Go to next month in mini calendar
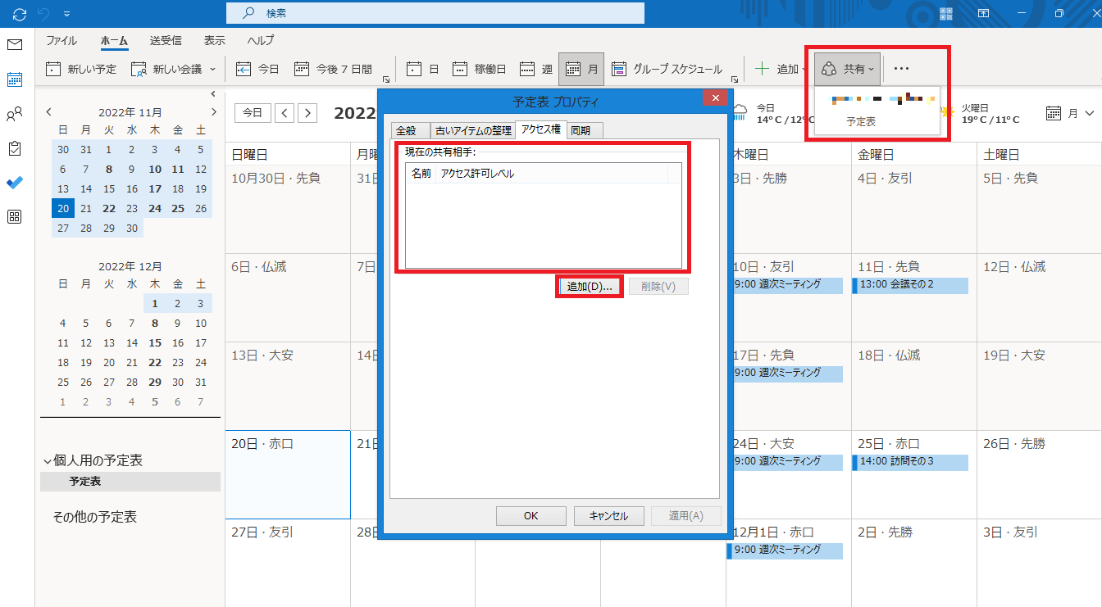The image size is (1102, 607). [214, 112]
